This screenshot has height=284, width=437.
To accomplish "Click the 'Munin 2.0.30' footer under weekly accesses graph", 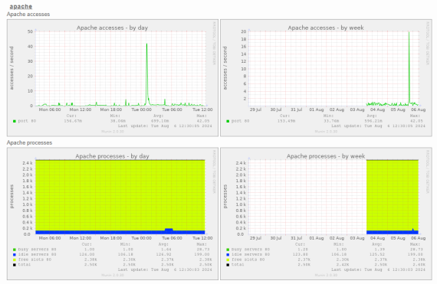I will (326, 132).
